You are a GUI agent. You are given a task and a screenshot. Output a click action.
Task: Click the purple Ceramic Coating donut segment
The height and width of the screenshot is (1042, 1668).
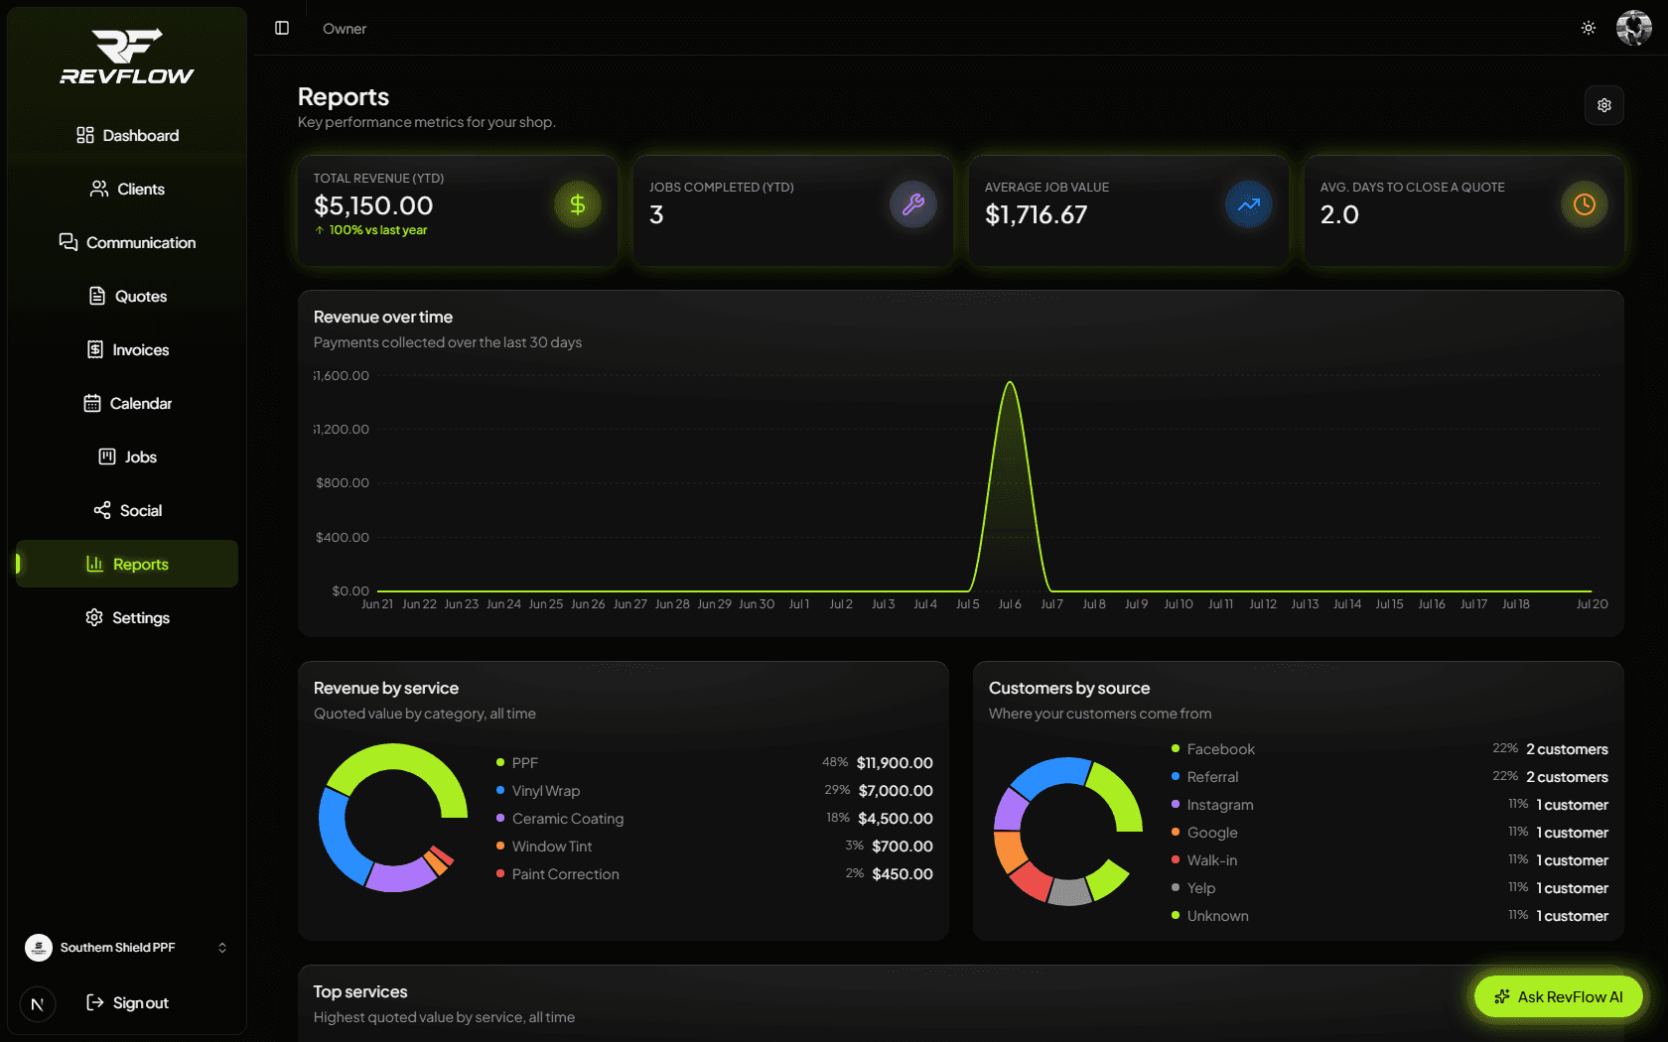click(399, 876)
